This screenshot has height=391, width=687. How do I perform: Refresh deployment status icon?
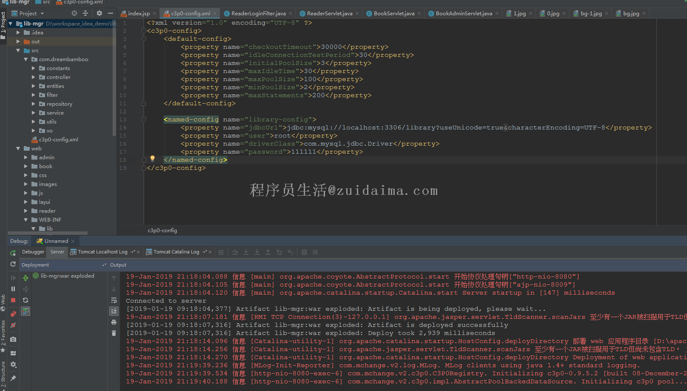[x=25, y=300]
